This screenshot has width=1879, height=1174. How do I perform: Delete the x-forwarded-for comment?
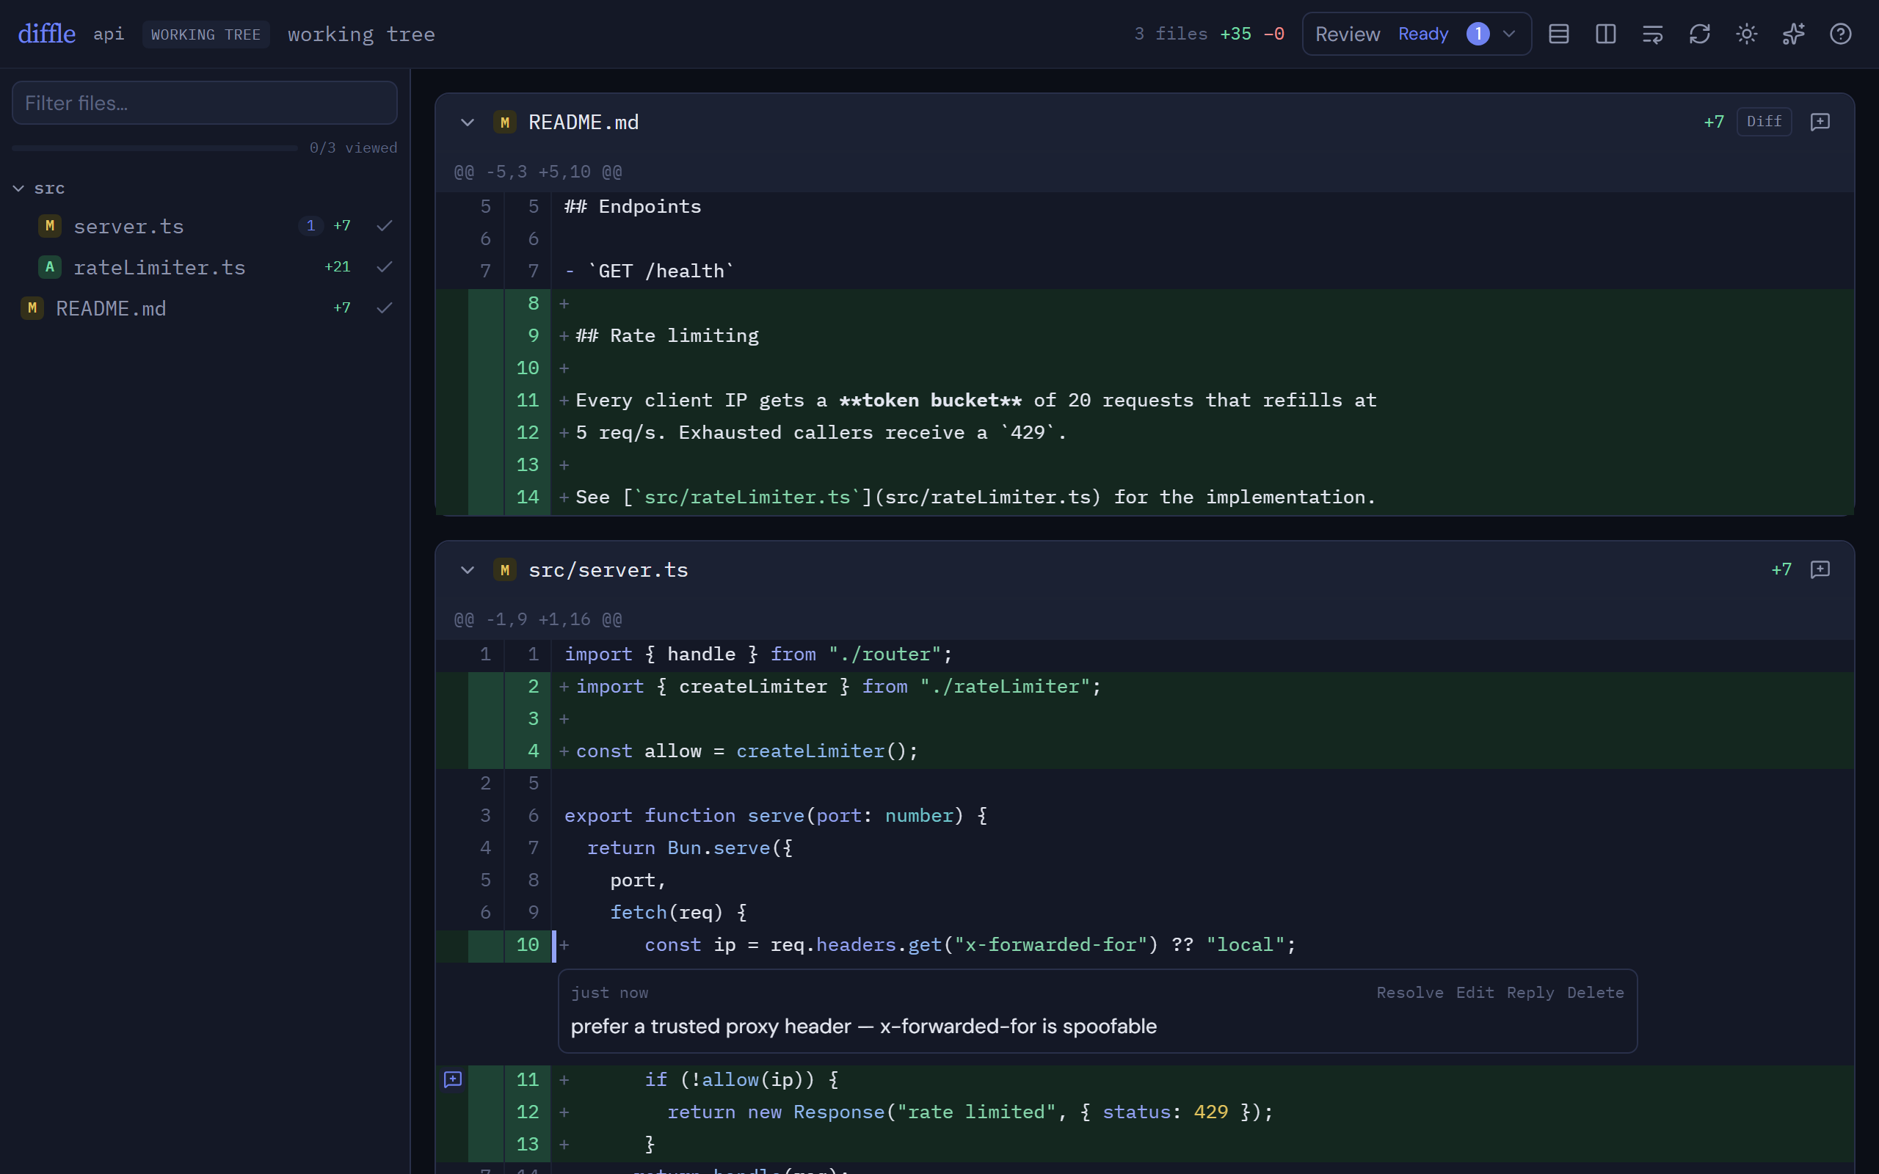[1596, 993]
